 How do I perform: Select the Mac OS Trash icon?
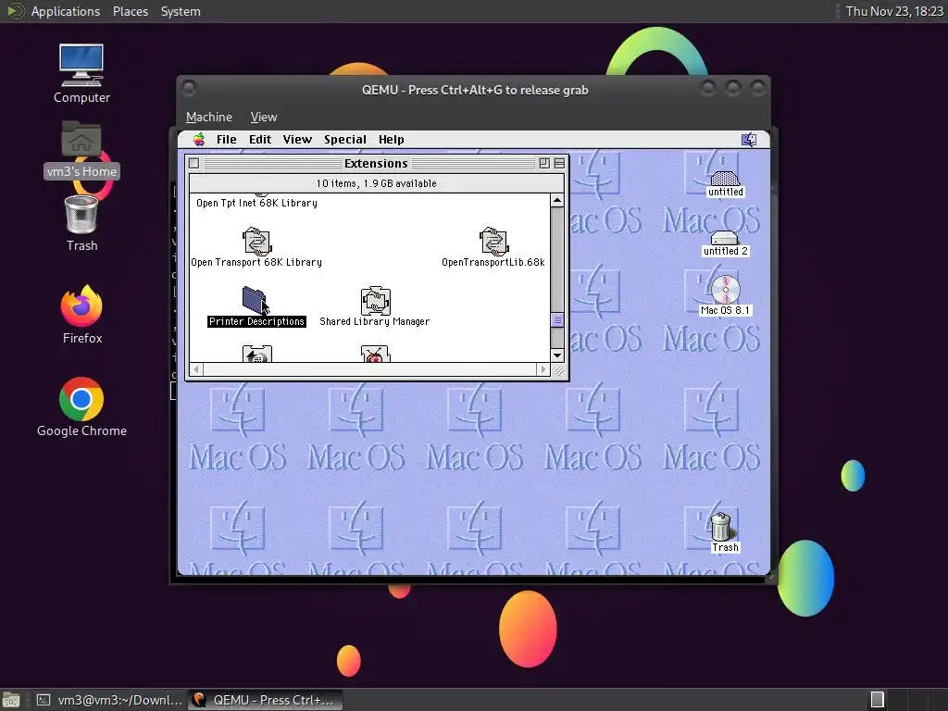720,526
